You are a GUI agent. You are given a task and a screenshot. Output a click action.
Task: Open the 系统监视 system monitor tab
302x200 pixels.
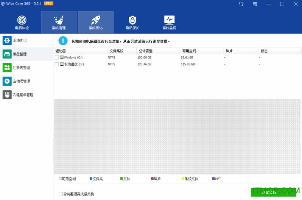(x=169, y=22)
